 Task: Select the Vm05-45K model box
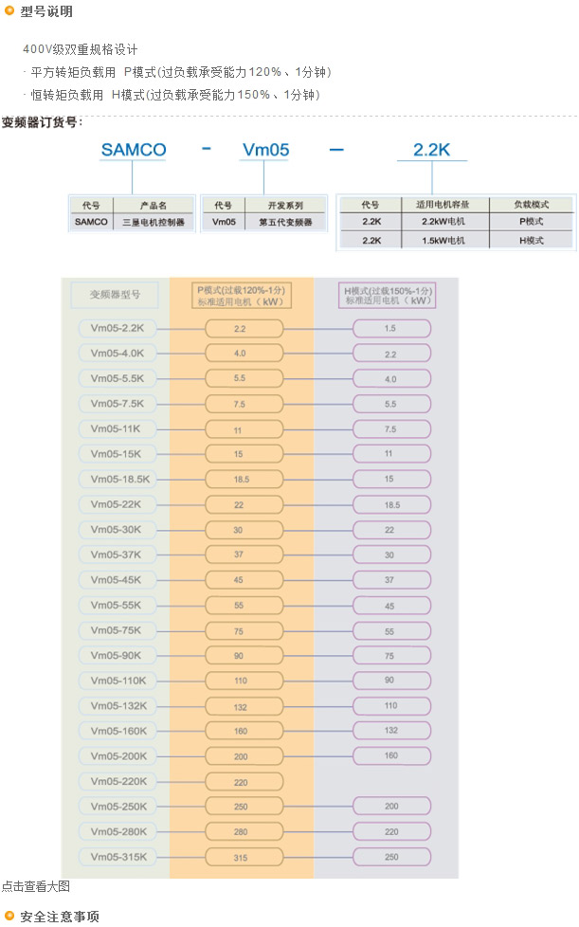pyautogui.click(x=117, y=580)
